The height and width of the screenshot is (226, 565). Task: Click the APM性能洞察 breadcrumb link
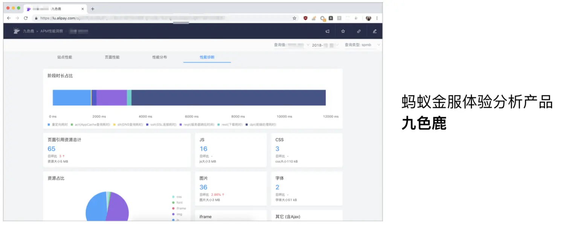pos(52,31)
